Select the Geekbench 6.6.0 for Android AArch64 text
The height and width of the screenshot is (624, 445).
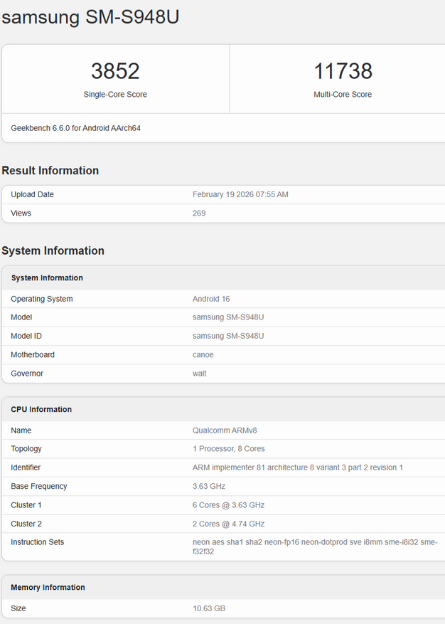click(x=75, y=128)
